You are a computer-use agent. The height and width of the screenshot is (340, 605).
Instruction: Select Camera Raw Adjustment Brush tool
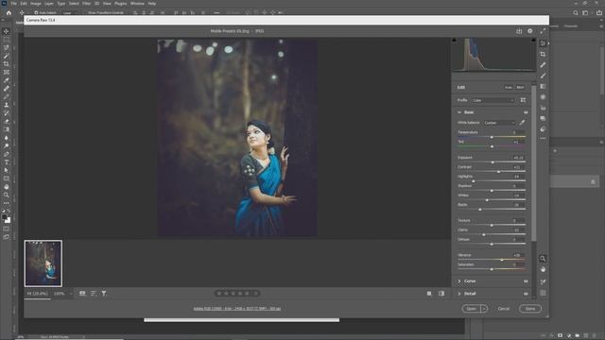tap(543, 76)
